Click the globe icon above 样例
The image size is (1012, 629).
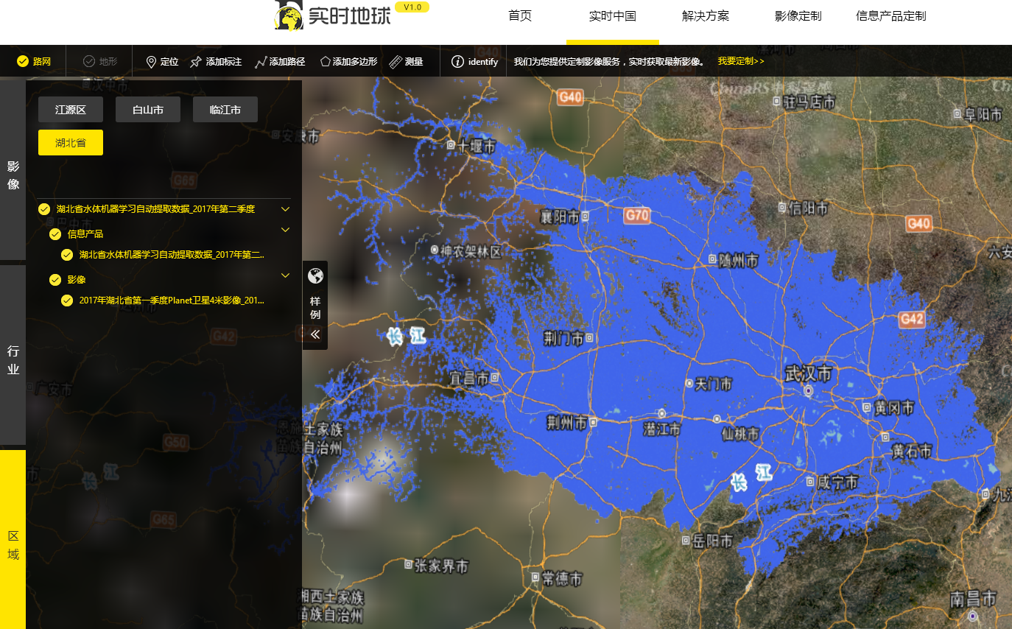click(315, 276)
